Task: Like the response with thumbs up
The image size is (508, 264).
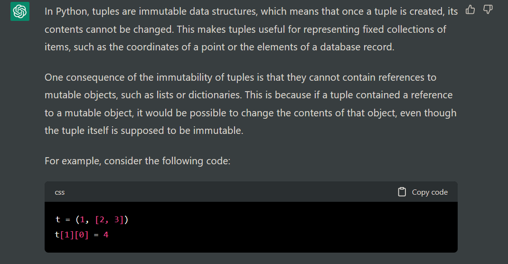Action: 470,9
